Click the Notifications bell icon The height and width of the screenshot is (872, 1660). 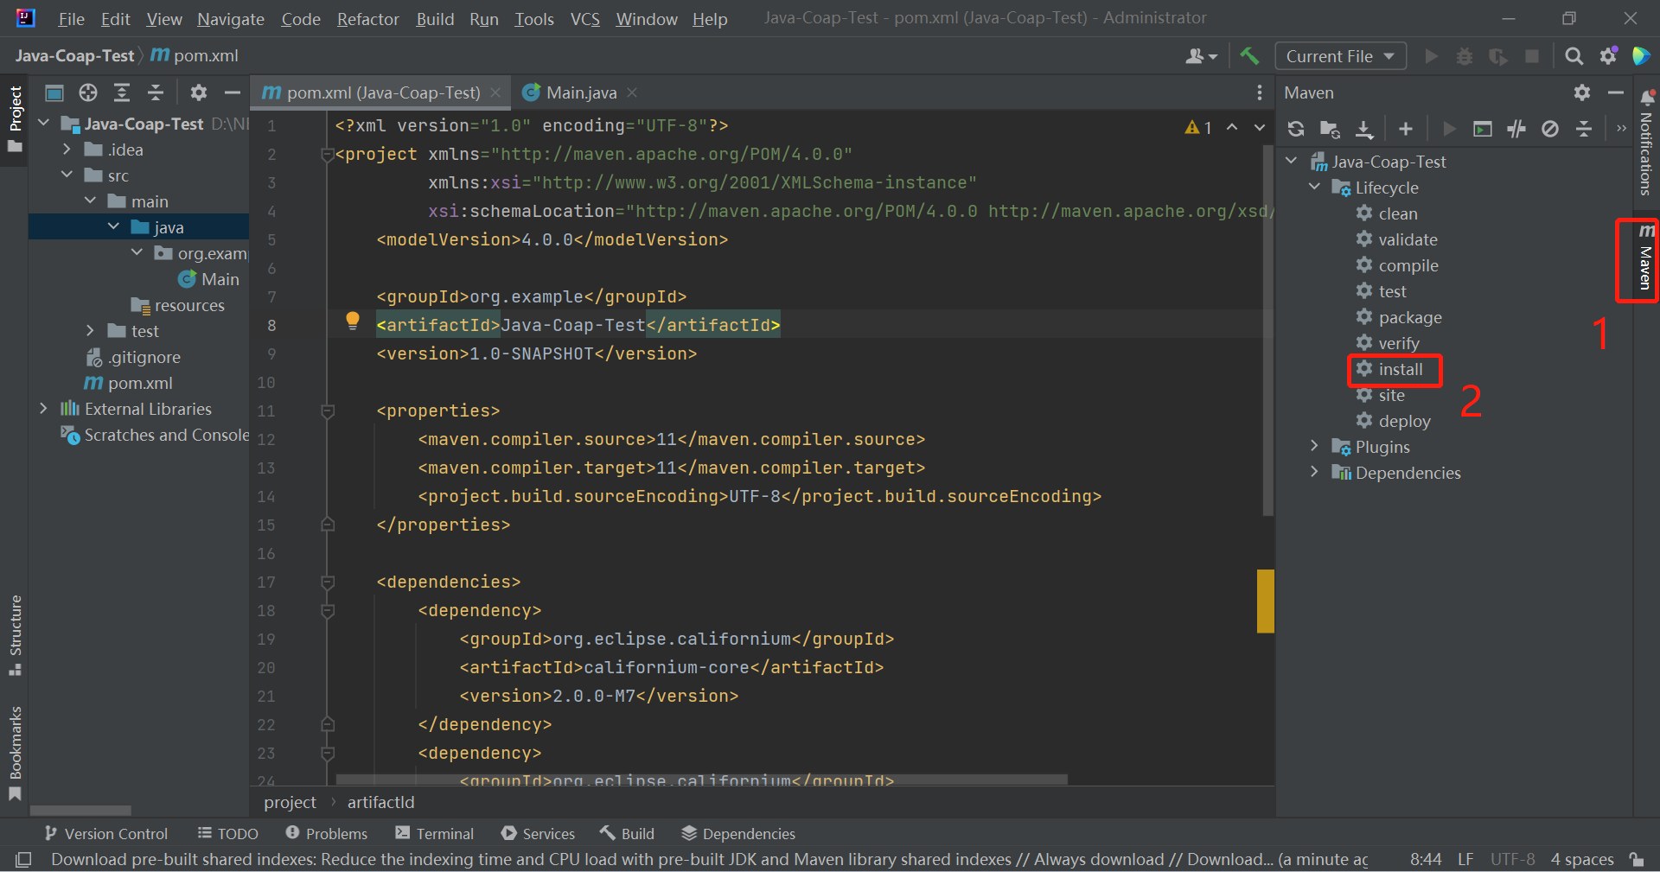[x=1647, y=97]
